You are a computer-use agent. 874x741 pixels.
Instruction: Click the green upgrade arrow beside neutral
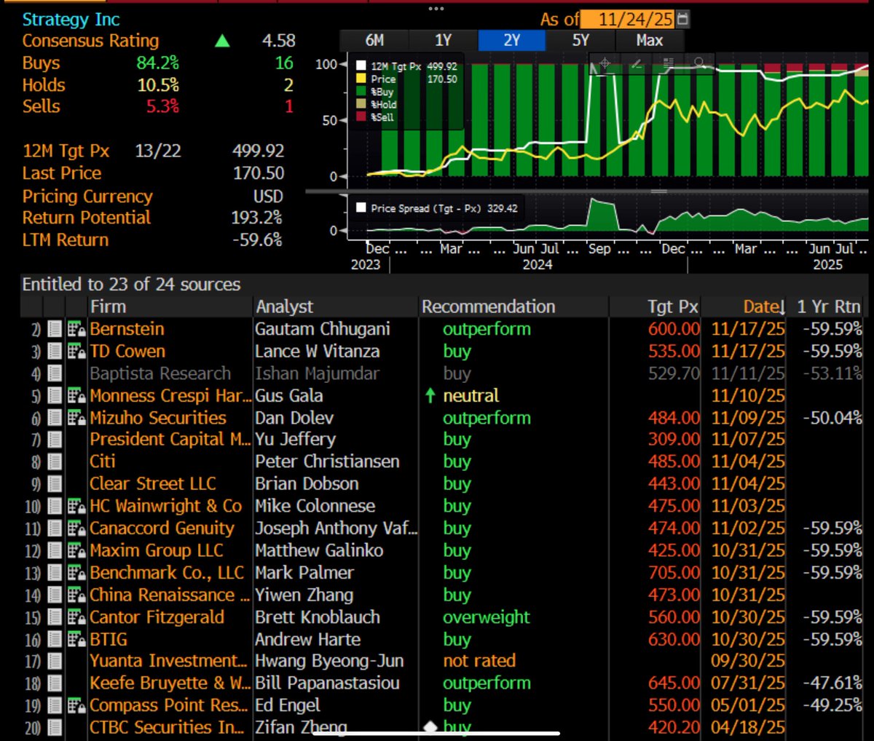pos(430,396)
